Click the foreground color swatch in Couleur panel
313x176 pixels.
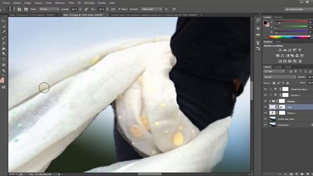(x=265, y=22)
